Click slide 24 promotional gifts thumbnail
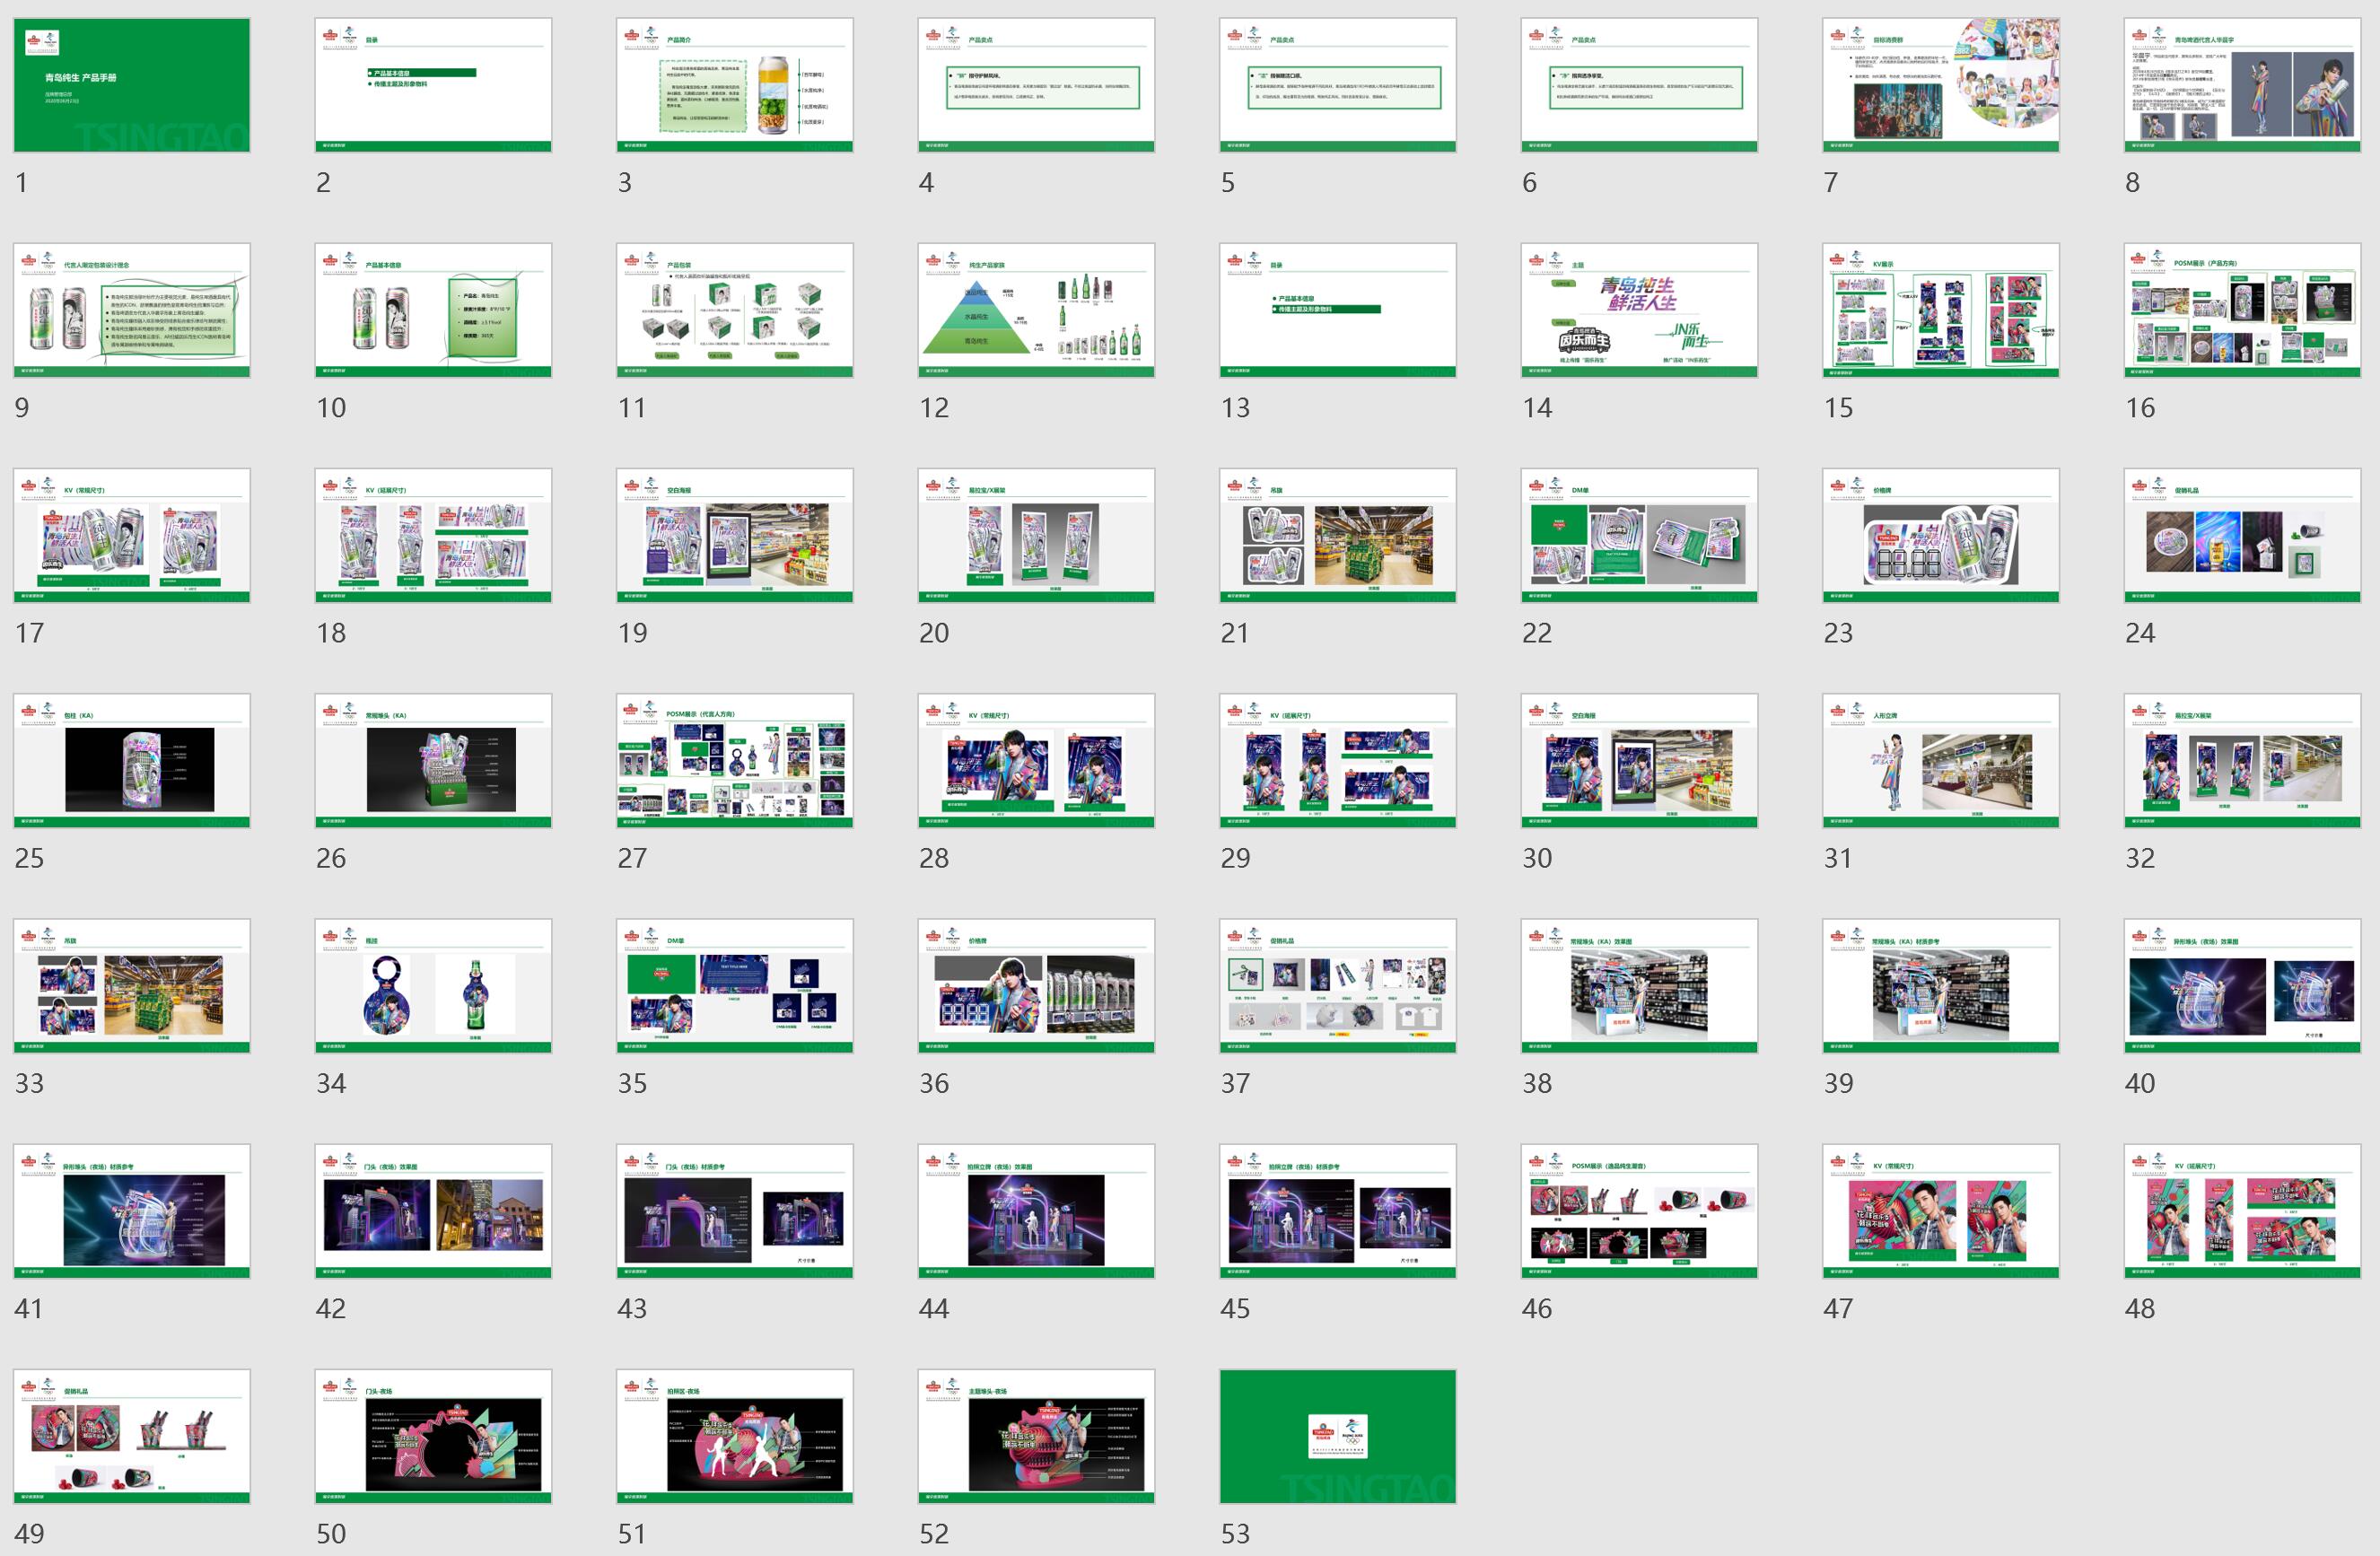Screen dimensions: 2380x1556 click(x=2243, y=535)
